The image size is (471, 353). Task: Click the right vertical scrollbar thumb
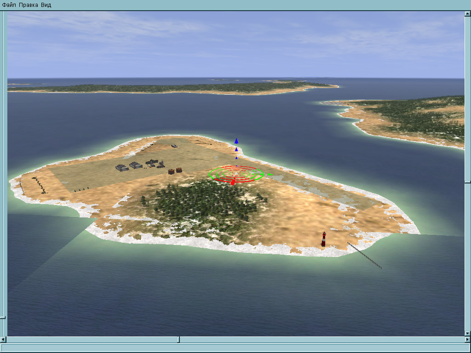pos(468,182)
